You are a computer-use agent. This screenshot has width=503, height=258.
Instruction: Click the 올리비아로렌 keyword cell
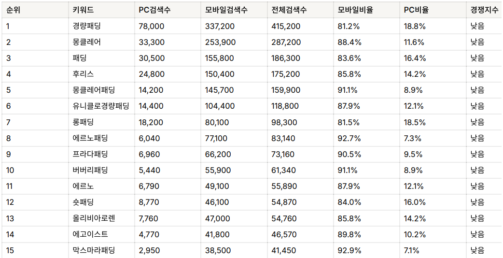(x=101, y=218)
